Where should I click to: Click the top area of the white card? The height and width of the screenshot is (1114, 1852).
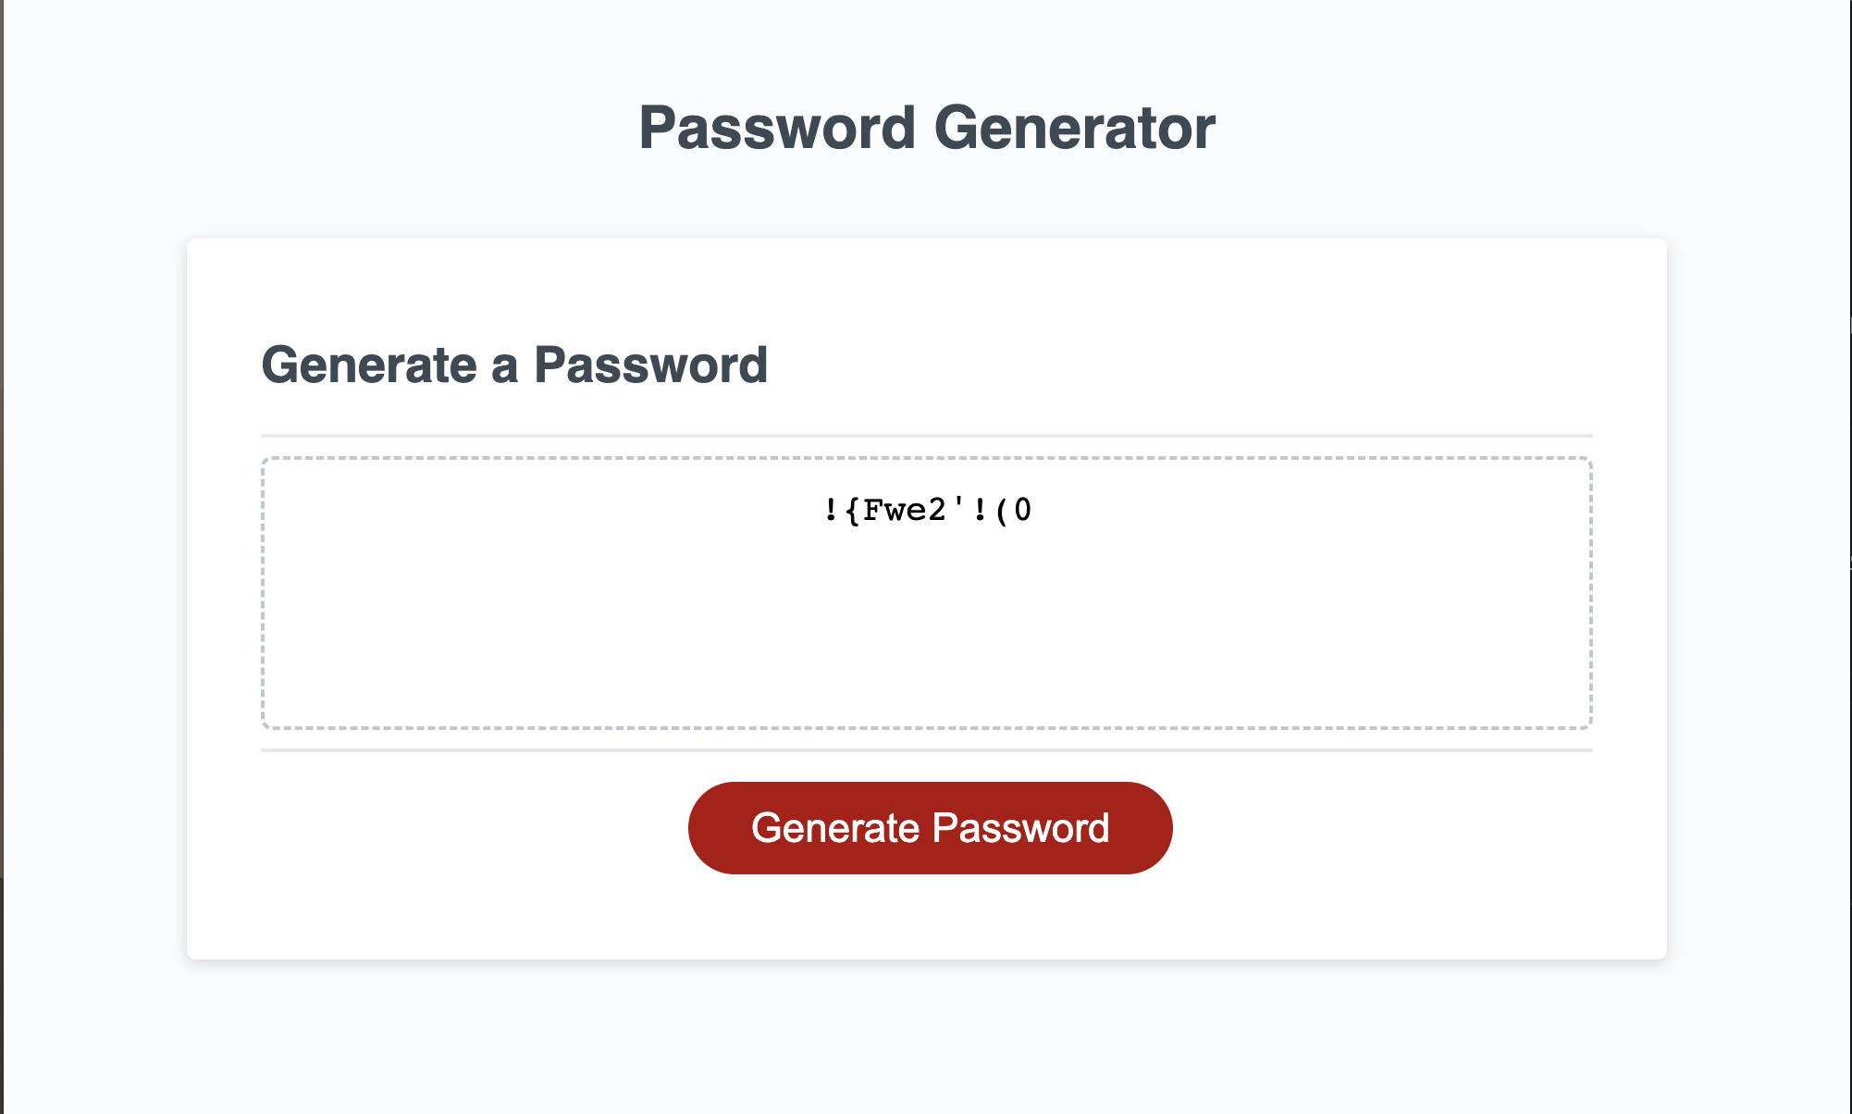[x=928, y=278]
